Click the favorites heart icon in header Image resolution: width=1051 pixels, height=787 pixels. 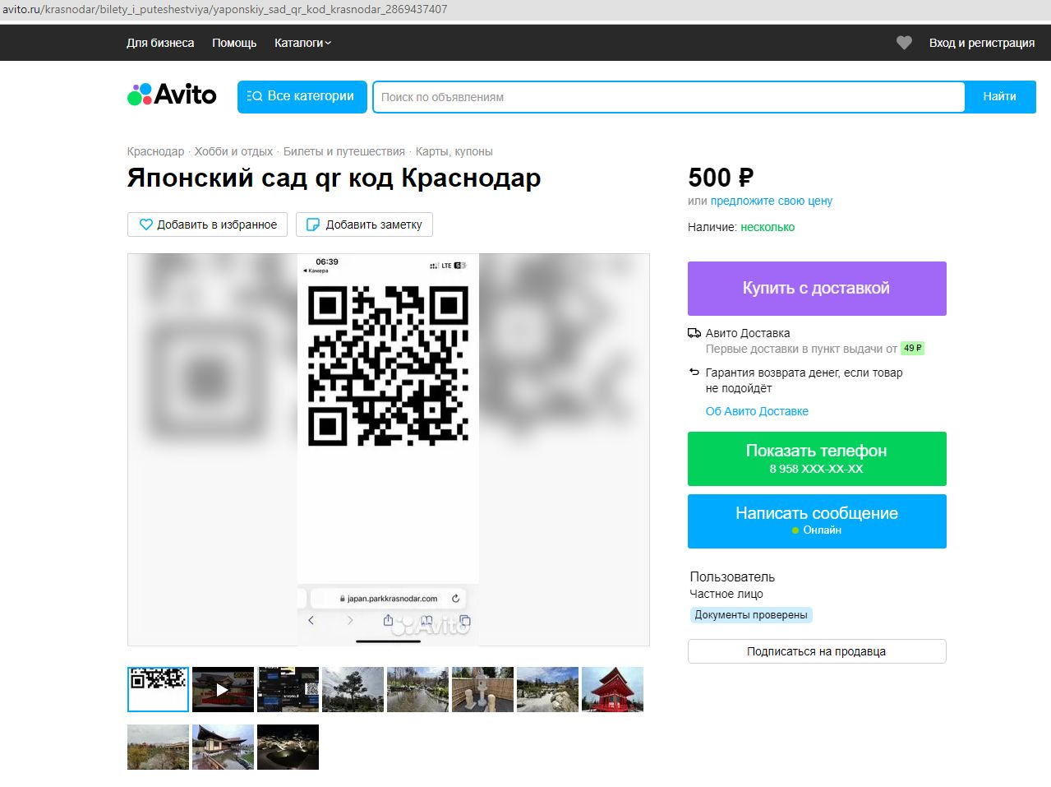(x=904, y=43)
